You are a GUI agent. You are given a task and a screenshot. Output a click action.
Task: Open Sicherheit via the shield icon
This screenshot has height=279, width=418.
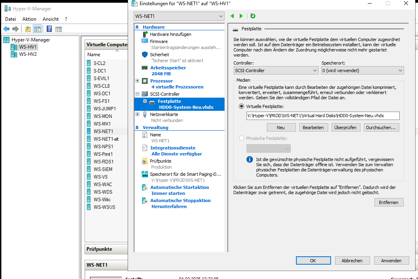pos(145,54)
